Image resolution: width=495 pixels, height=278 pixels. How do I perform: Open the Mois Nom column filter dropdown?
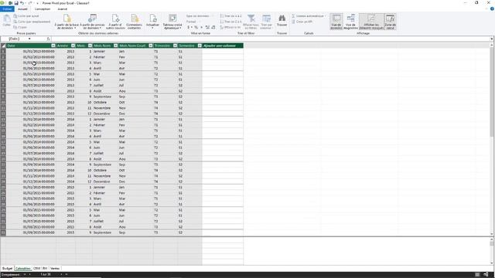(115, 46)
